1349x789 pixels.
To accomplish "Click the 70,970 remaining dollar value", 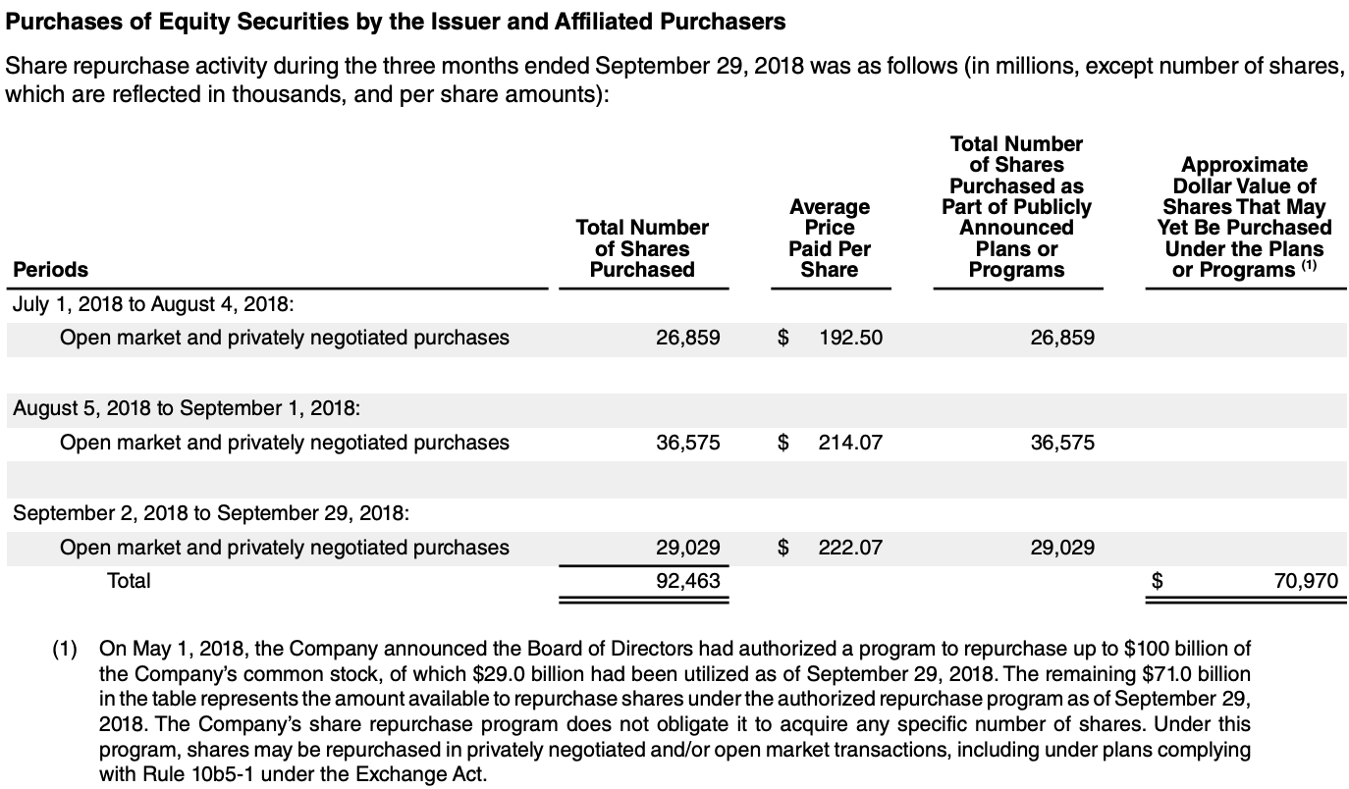I will pyautogui.click(x=1306, y=581).
